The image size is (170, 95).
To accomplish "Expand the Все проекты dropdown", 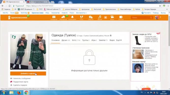I will [81, 13].
